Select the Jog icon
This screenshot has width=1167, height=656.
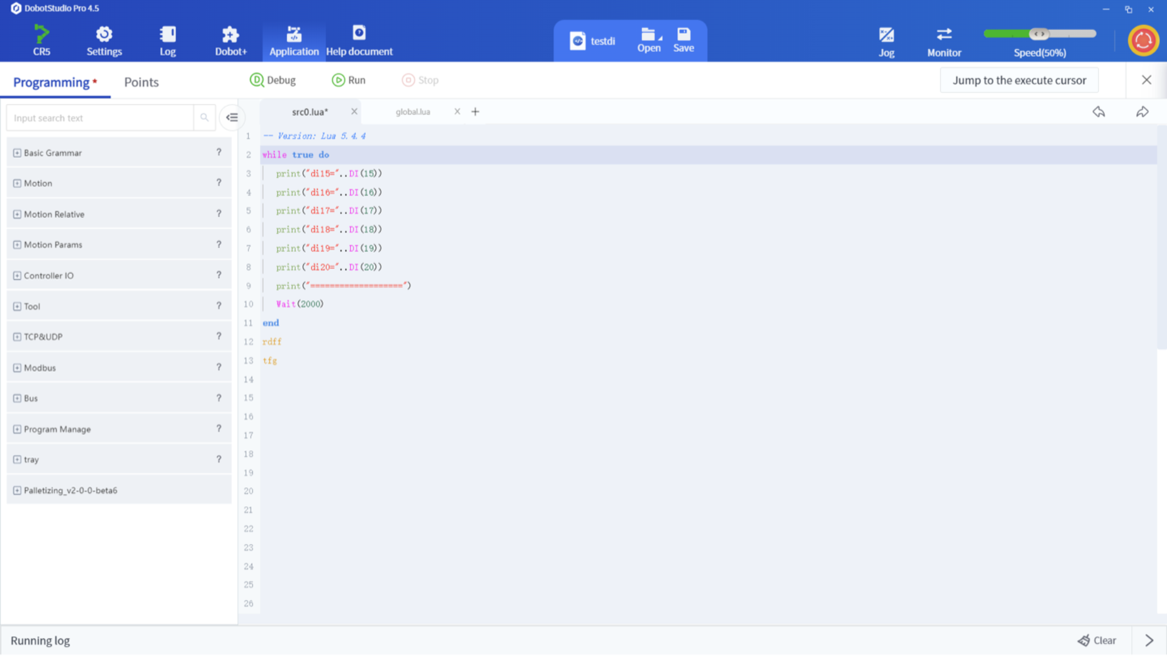[x=886, y=40]
